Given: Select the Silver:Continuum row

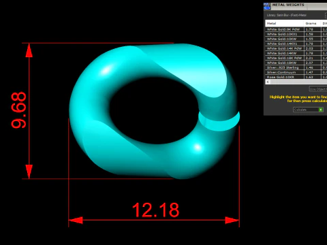Looking at the screenshot, I should (x=296, y=72).
